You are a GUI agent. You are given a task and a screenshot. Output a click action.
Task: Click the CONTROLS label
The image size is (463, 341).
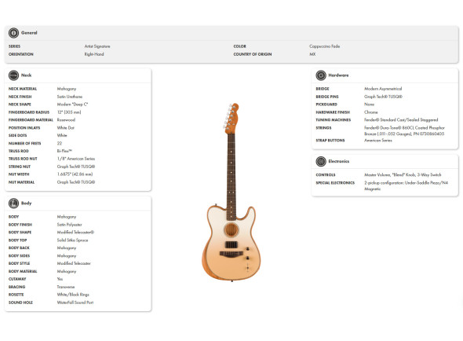326,175
